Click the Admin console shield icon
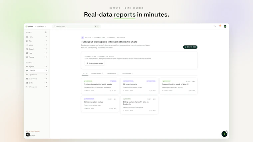Viewport: 253px width, 142px height. pos(27,131)
